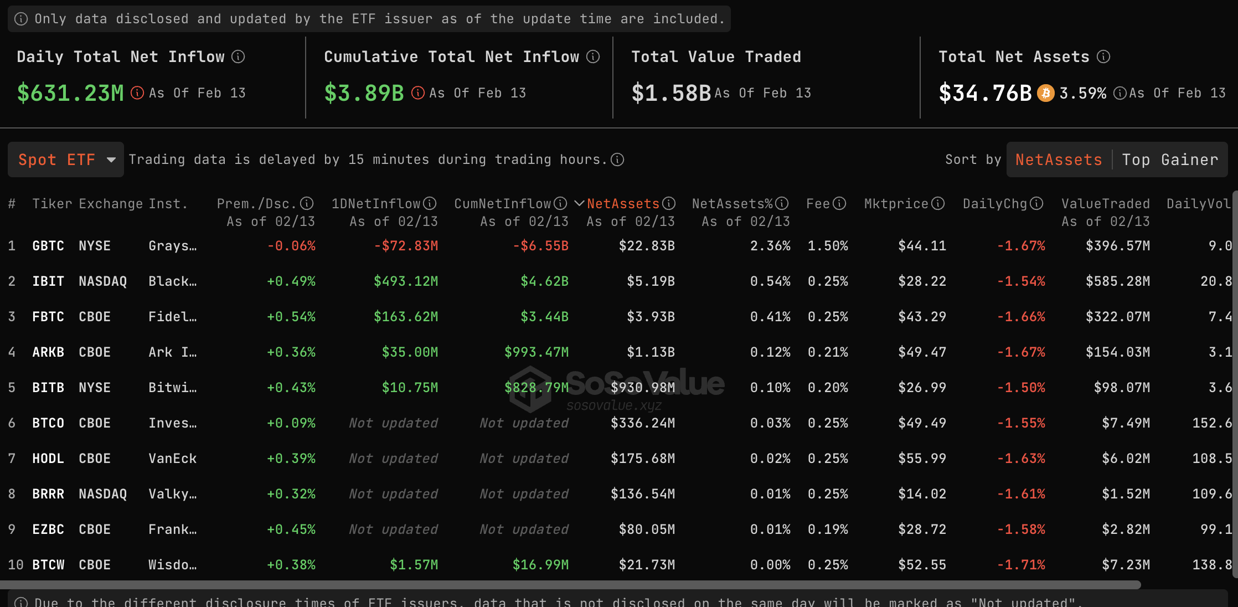This screenshot has height=607, width=1238.
Task: Click the BRRR ticker
Action: click(x=48, y=493)
